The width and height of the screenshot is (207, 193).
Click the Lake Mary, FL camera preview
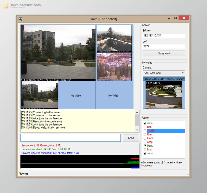pos(164,95)
